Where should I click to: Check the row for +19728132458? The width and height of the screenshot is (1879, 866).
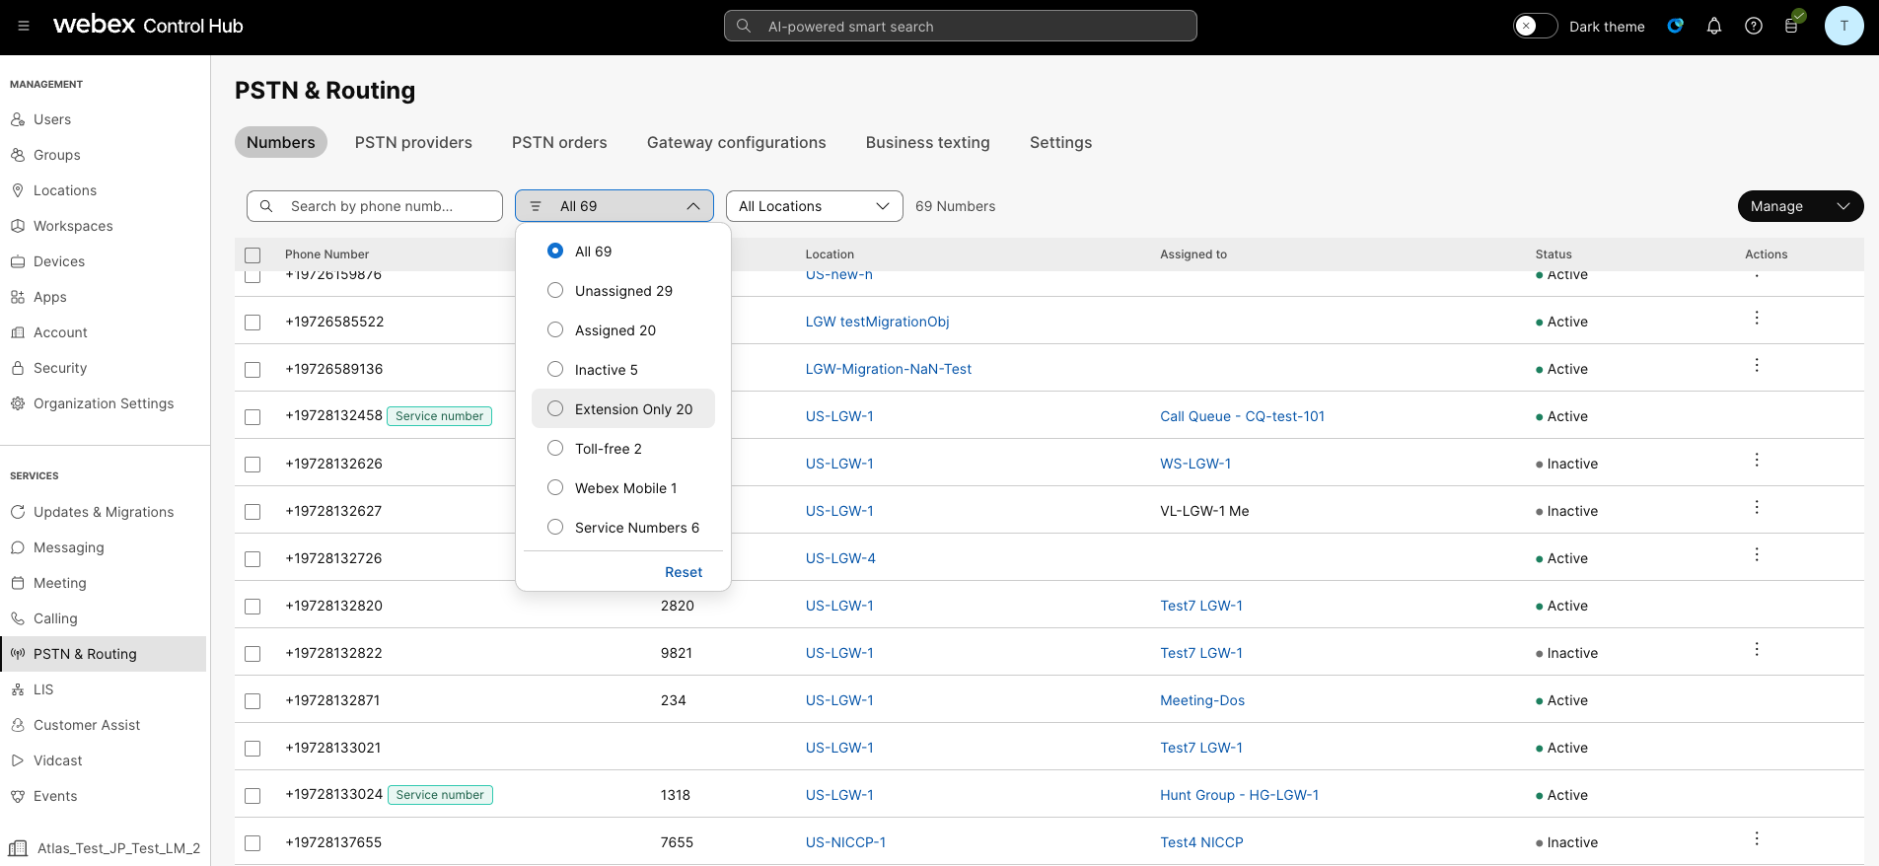(253, 417)
